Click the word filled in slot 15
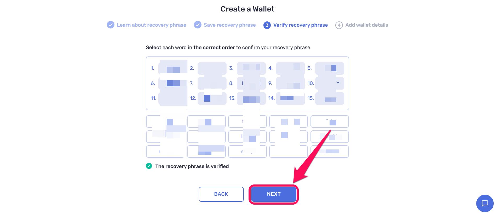The image size is (495, 214). click(x=330, y=99)
